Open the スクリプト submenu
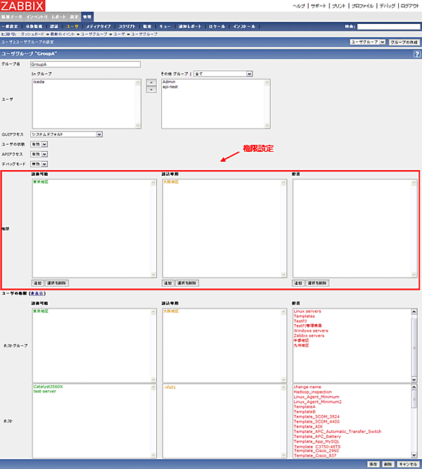 click(x=127, y=27)
